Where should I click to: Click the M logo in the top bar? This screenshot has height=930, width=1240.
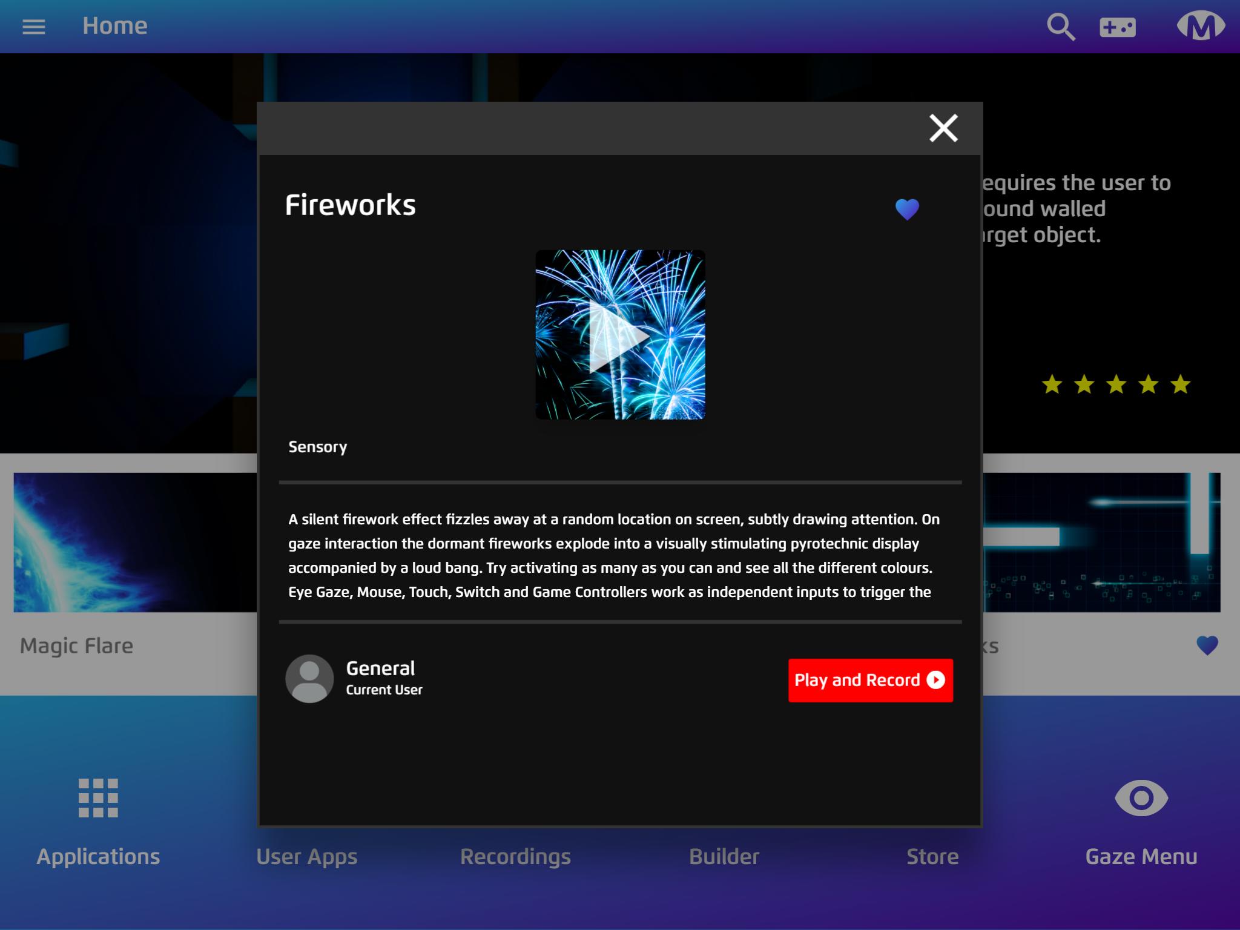point(1201,27)
